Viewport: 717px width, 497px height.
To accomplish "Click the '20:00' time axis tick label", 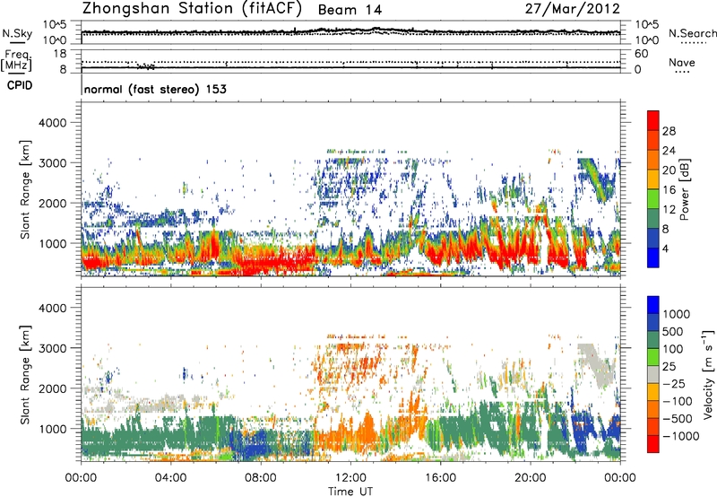I will pyautogui.click(x=531, y=478).
